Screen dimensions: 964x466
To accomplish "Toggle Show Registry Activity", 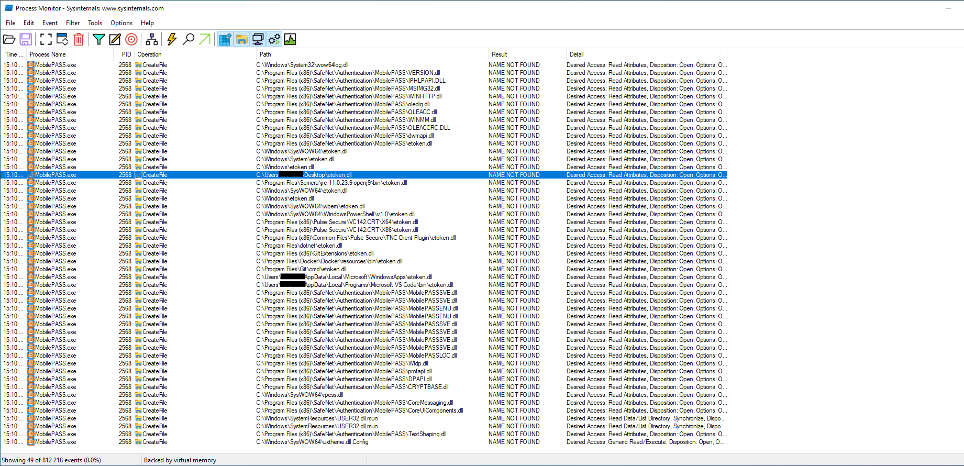I will tap(225, 39).
